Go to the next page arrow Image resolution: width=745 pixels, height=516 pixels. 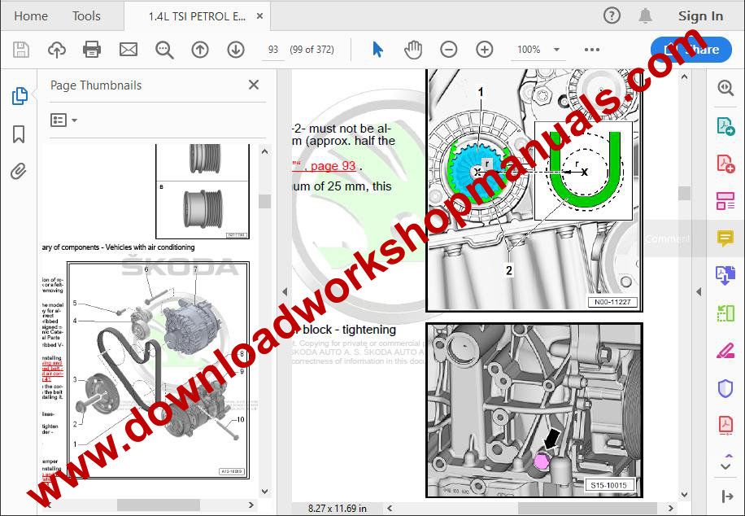click(x=236, y=50)
